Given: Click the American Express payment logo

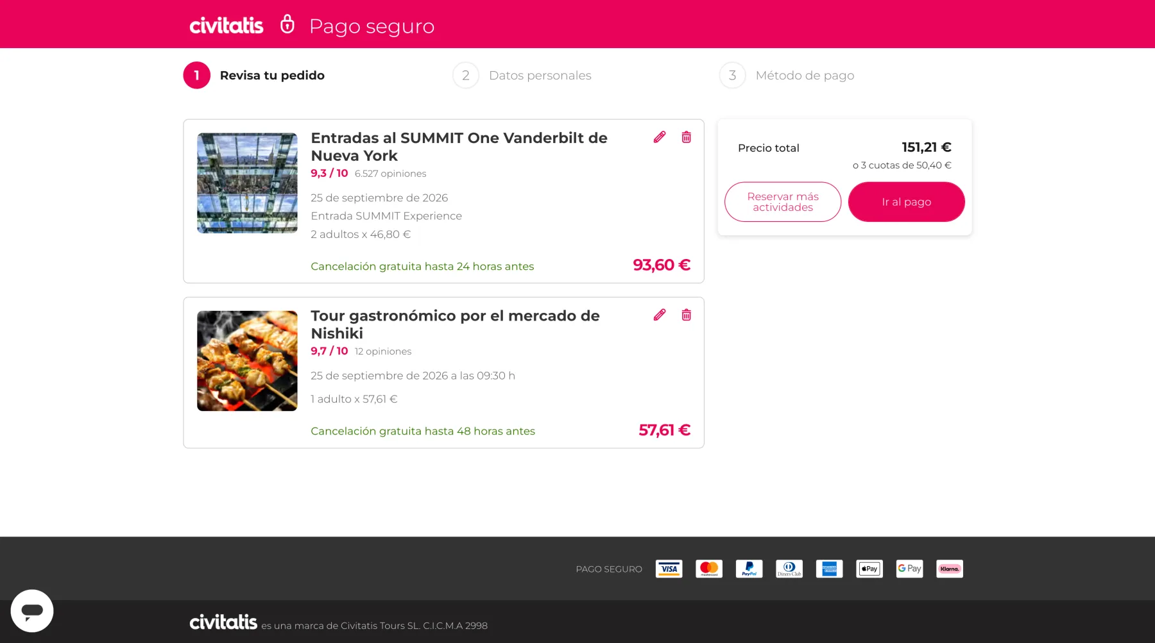Looking at the screenshot, I should pos(830,569).
